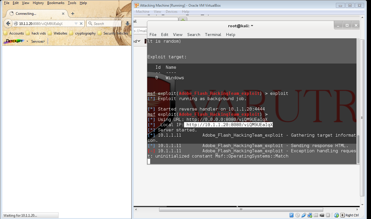Open VirtualBox hard disk activity icon

[291, 215]
